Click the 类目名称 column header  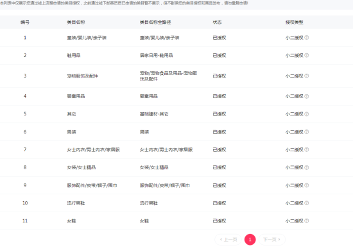(76, 22)
